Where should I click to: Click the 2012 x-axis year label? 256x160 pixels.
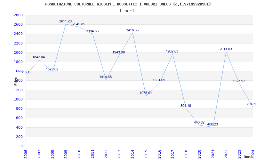click(106, 154)
